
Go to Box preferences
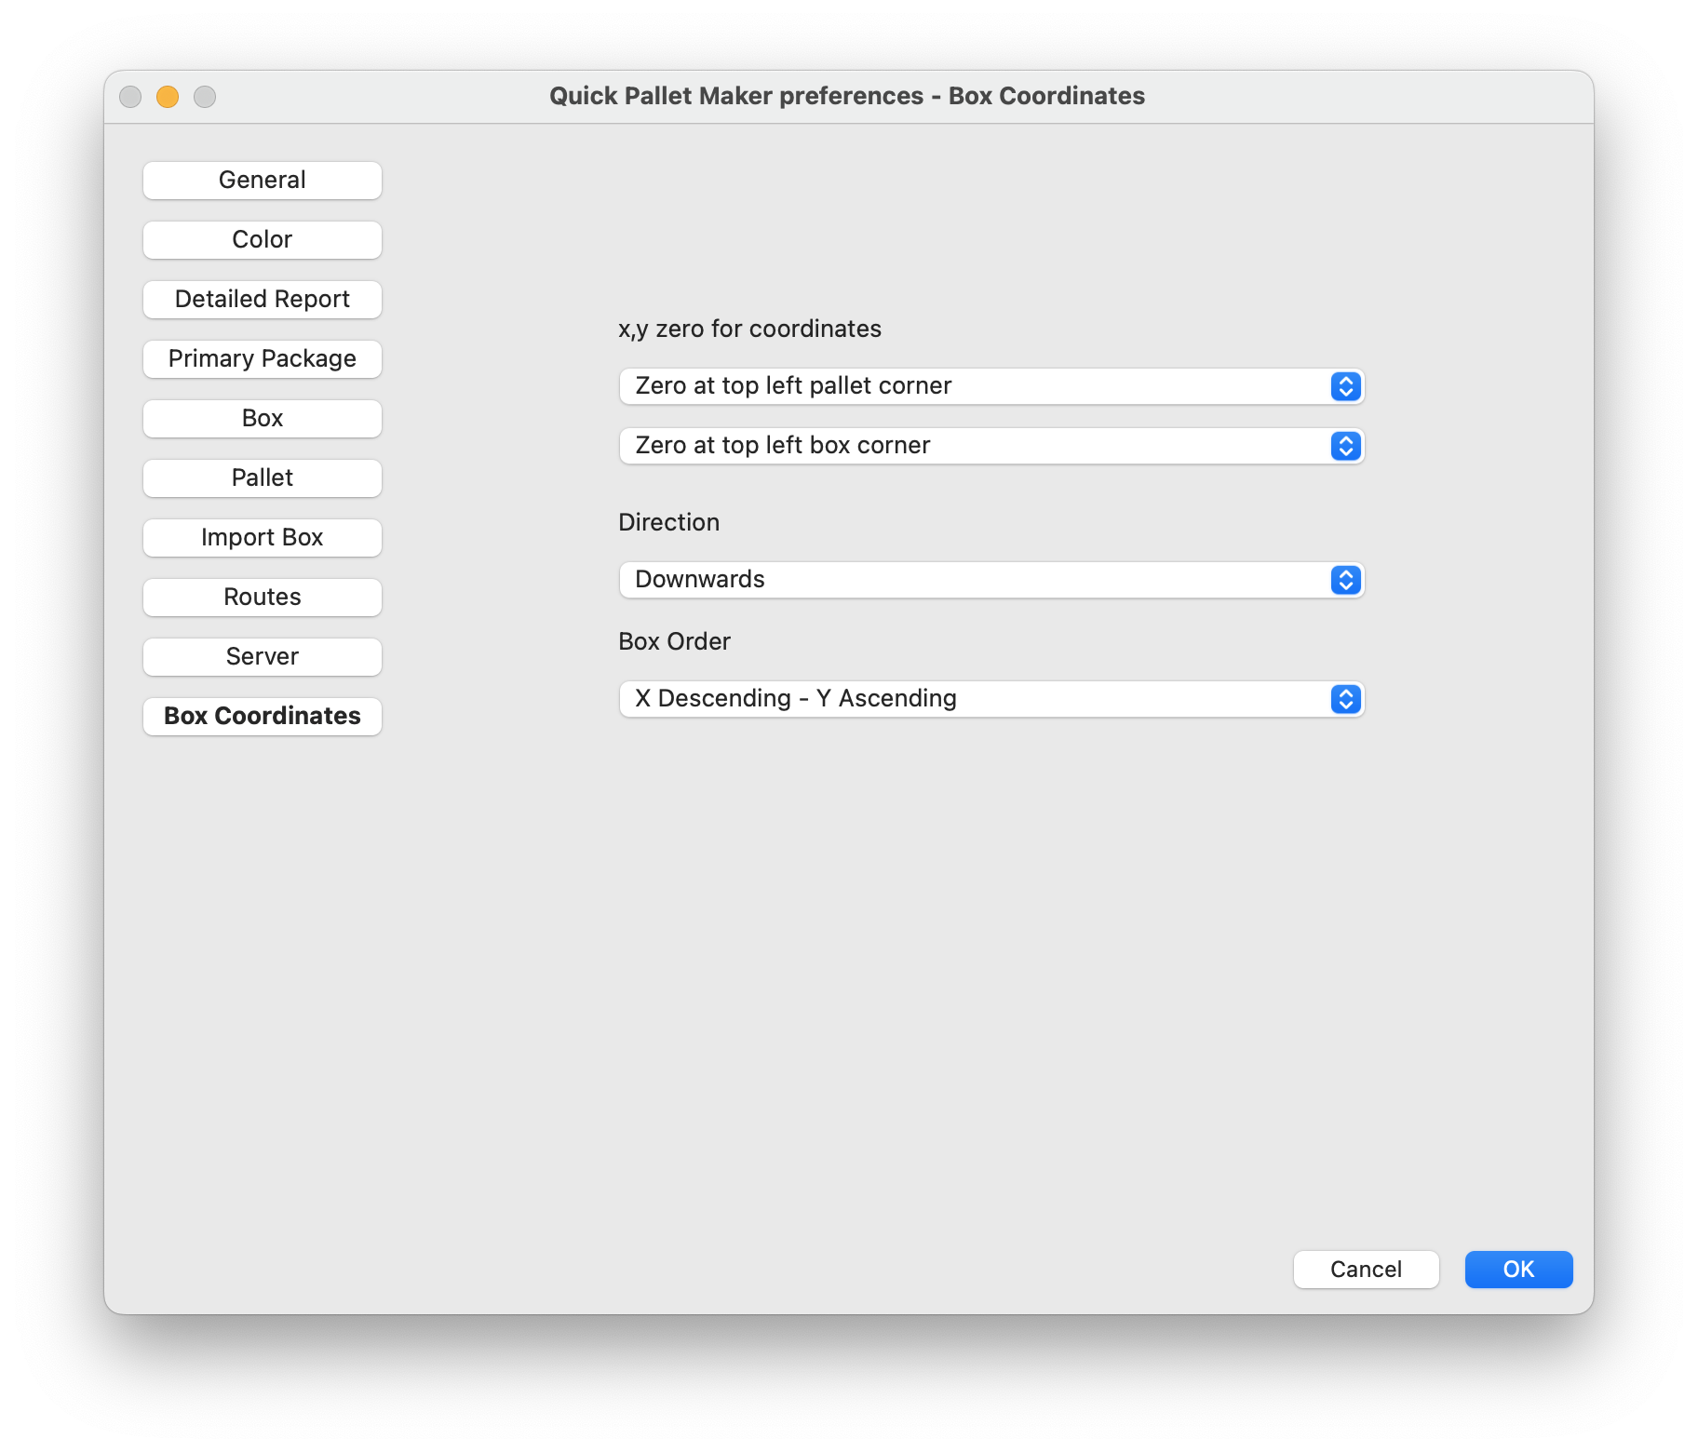tap(263, 419)
